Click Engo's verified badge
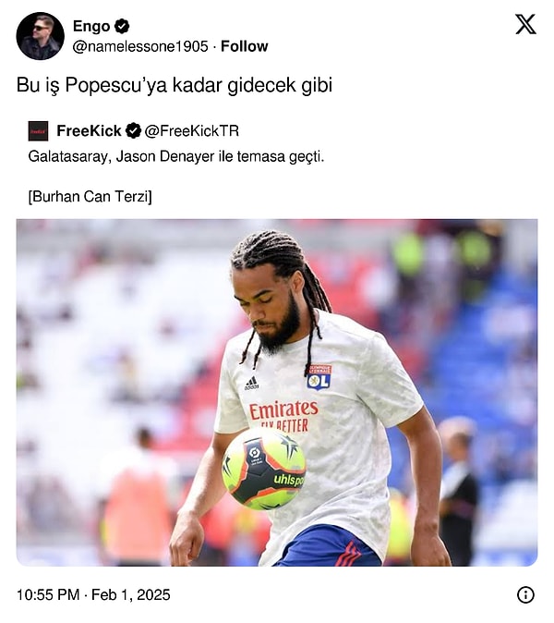 point(122,26)
